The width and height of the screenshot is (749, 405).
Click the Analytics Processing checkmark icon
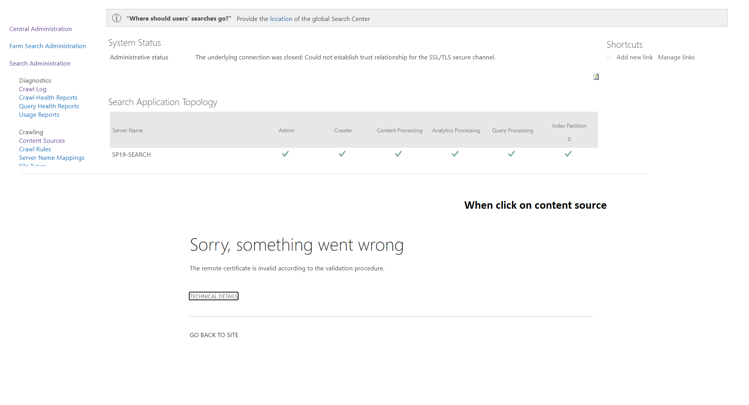455,154
